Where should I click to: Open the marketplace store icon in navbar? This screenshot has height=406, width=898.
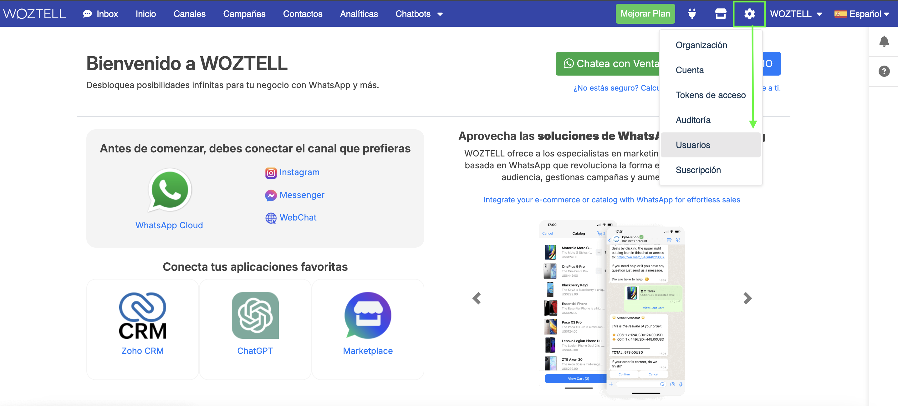pyautogui.click(x=721, y=14)
